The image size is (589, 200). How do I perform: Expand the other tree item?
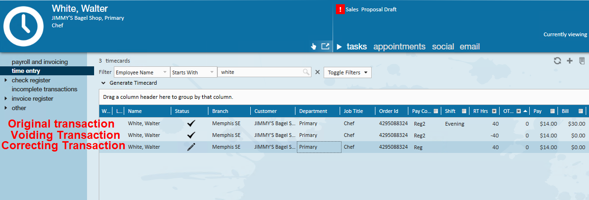[6, 108]
